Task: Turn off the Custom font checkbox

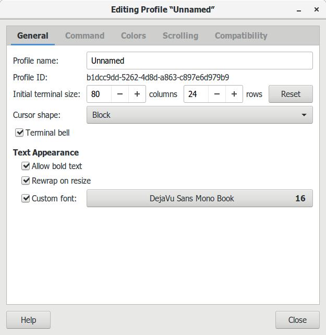Action: (x=26, y=198)
